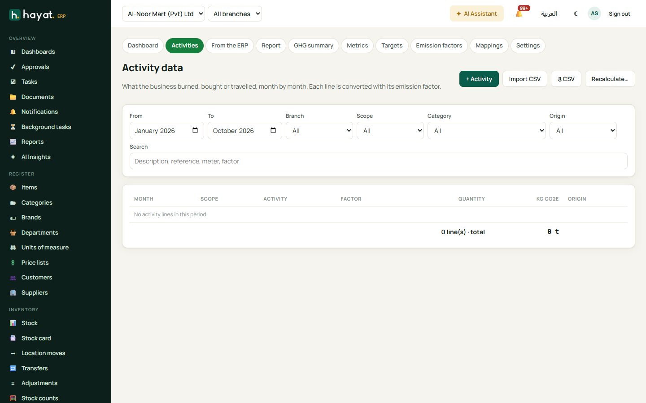Expand the Branch filter dropdown
Screen dimensions: 646x403
319,131
